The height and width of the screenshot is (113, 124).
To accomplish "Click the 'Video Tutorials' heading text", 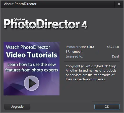I will 32,55.
